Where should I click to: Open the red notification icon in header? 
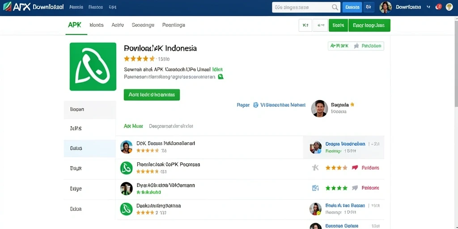click(438, 7)
